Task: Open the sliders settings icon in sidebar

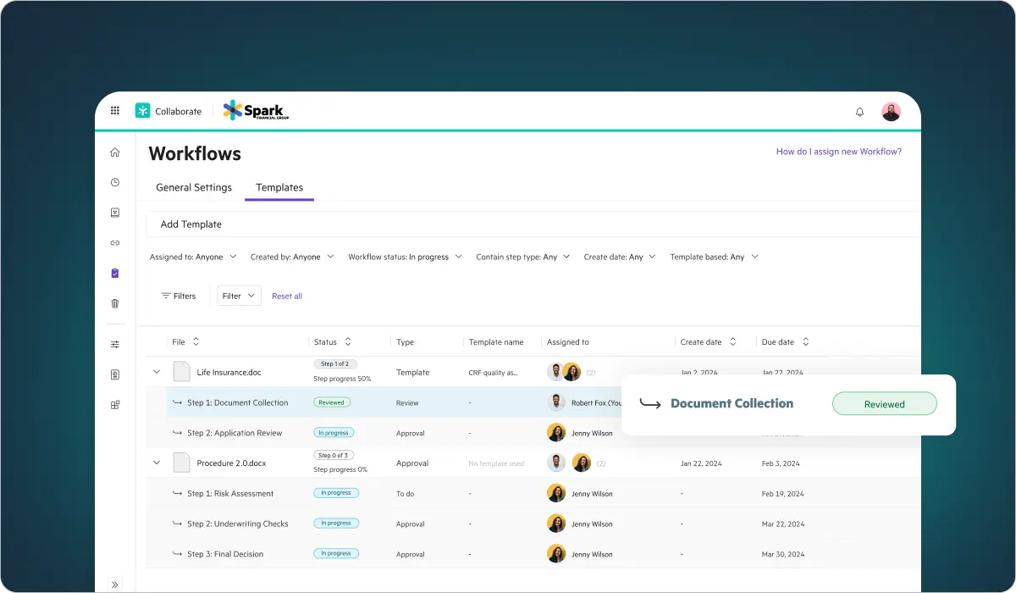Action: tap(115, 345)
